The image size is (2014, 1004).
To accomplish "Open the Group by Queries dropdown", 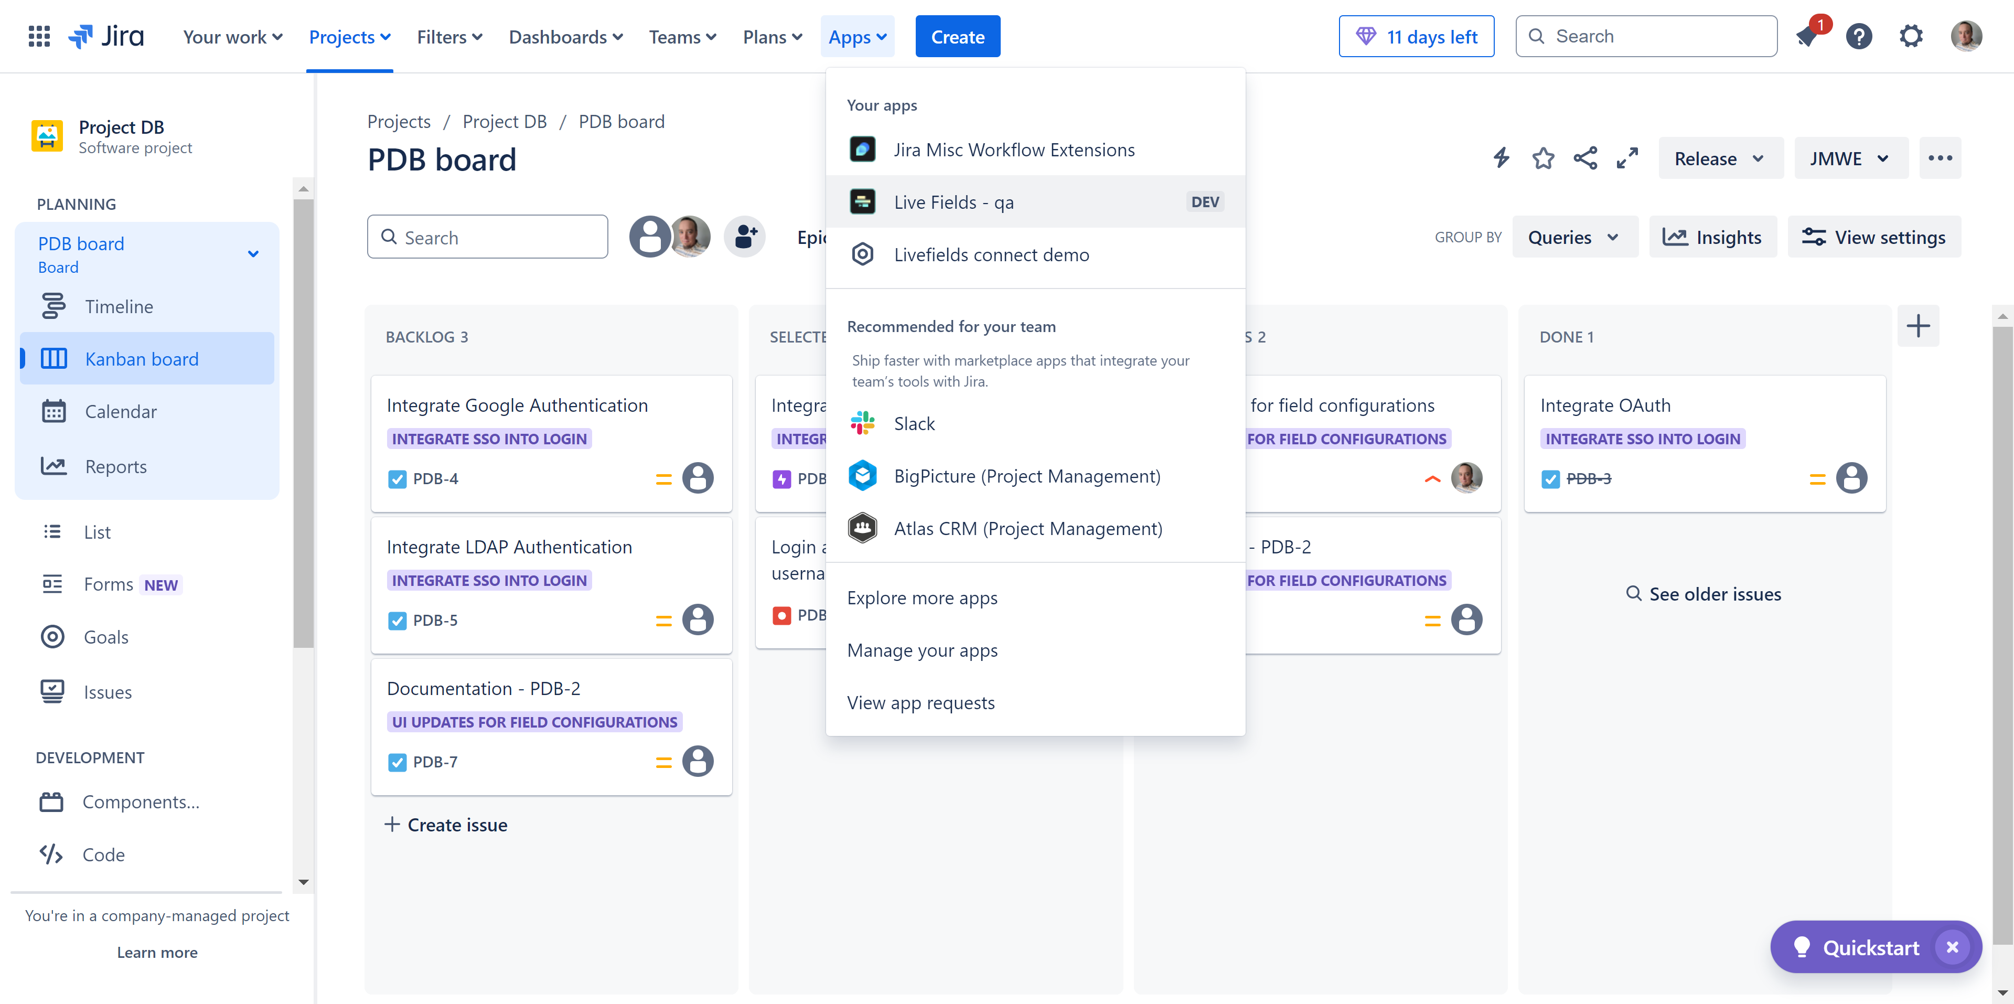I will (x=1574, y=237).
